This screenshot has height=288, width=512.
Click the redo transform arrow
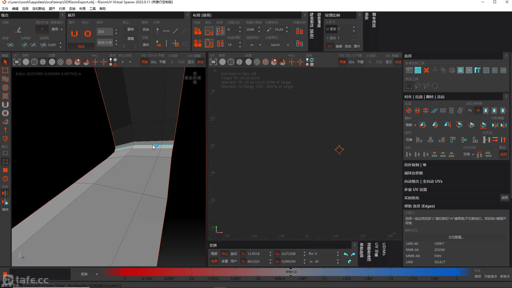point(353,254)
